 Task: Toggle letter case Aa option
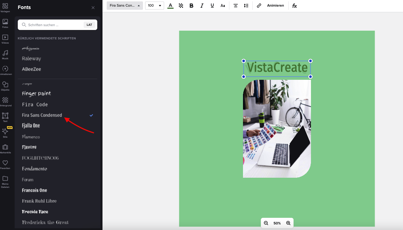[223, 5]
